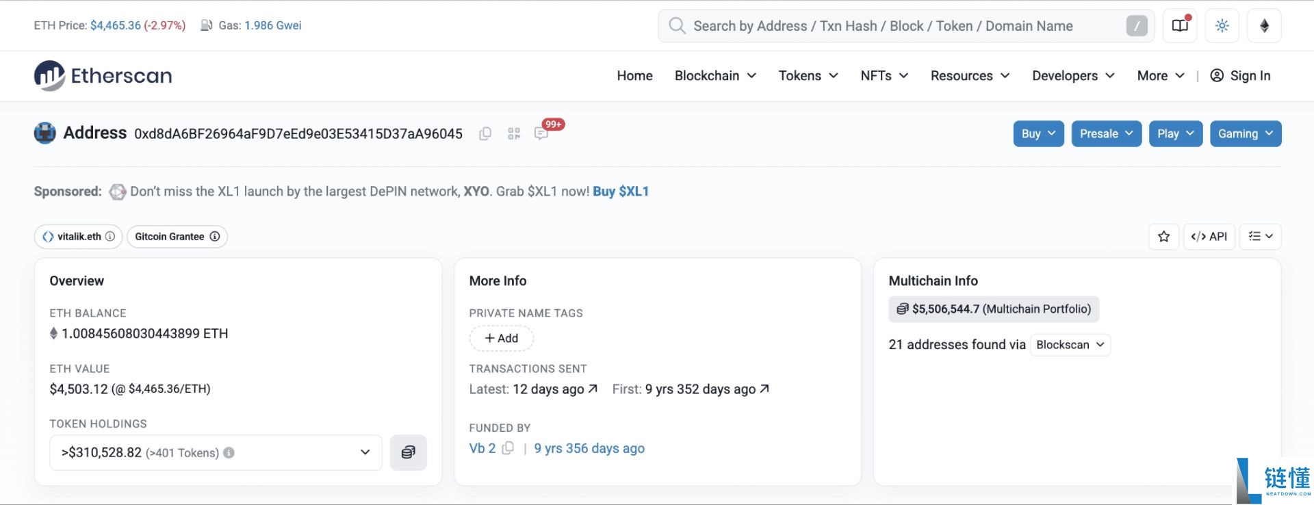The image size is (1314, 505).
Task: Expand the More menu
Action: [x=1161, y=76]
